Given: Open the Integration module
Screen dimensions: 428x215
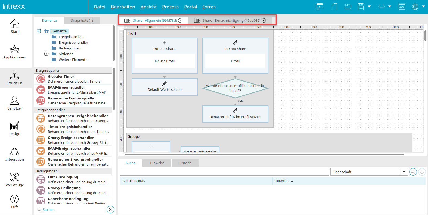Looking at the screenshot, I should point(15,154).
